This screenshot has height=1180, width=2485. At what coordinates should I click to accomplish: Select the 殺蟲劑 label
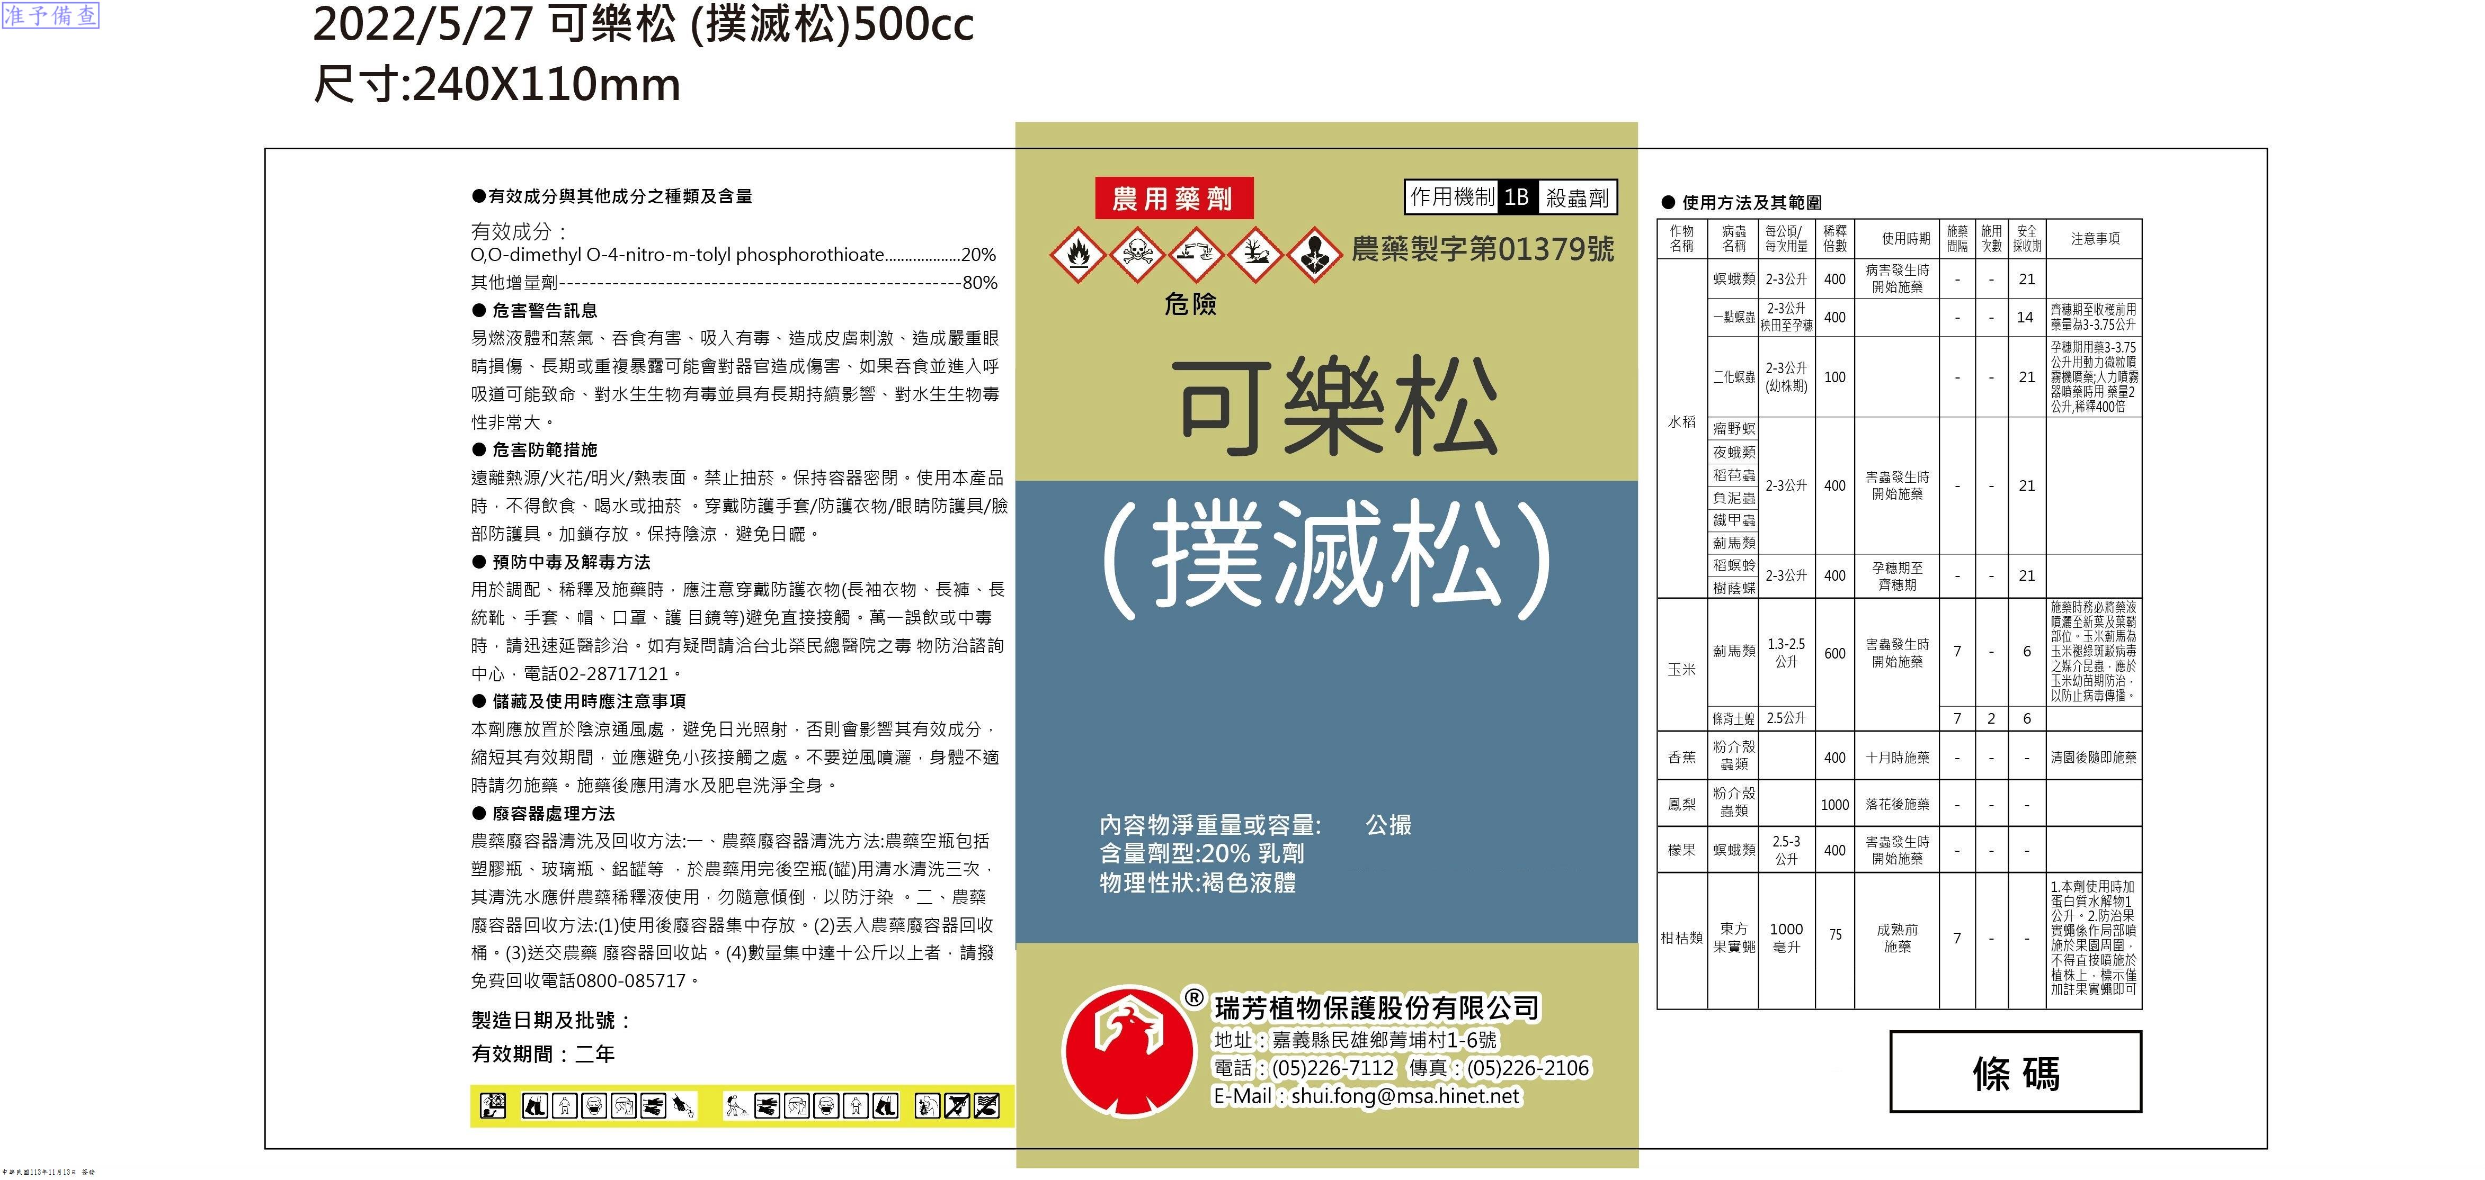click(1577, 197)
